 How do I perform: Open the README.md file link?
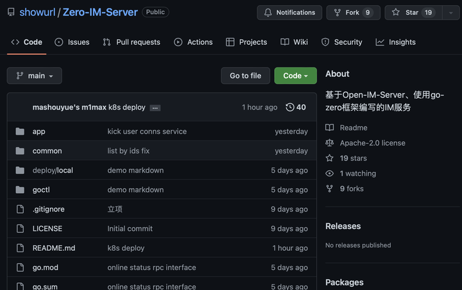[54, 248]
